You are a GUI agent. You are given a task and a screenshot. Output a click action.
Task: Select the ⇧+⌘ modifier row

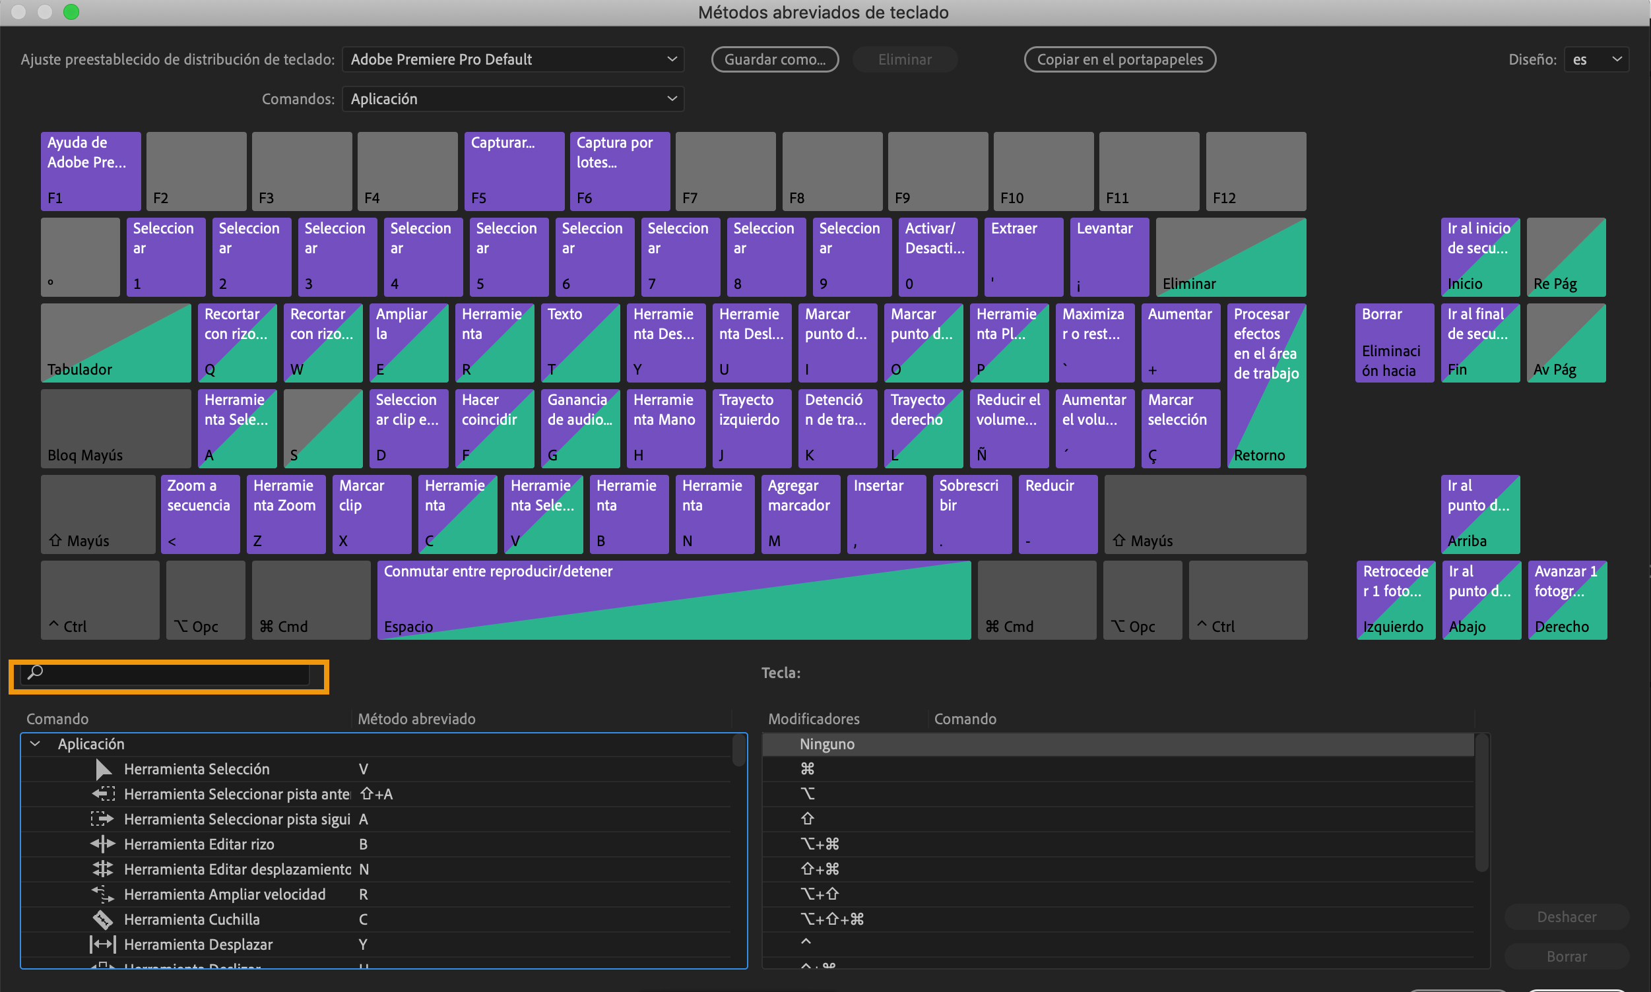[1118, 869]
